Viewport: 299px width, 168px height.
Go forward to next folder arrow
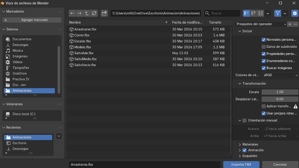pos(79,13)
